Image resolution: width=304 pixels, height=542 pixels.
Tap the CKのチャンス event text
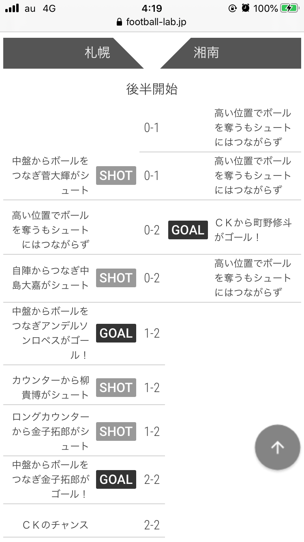[56, 525]
